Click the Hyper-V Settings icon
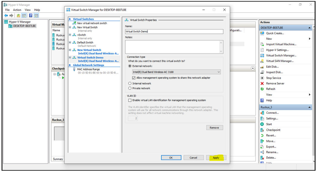316x172 pixels. click(x=262, y=50)
